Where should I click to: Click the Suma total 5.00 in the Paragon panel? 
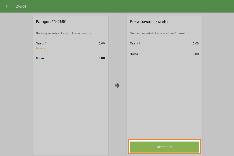point(101,58)
